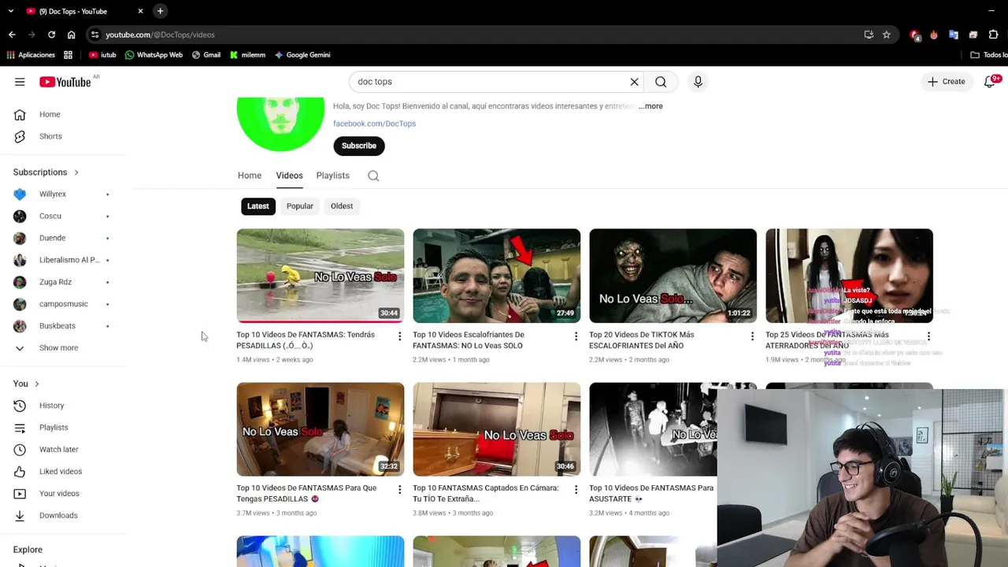The width and height of the screenshot is (1008, 567).
Task: Run search with the magnifier button
Action: pyautogui.click(x=661, y=82)
